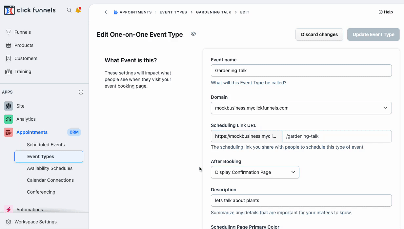Open Availability Schedules submenu item
The image size is (404, 229).
coord(50,168)
